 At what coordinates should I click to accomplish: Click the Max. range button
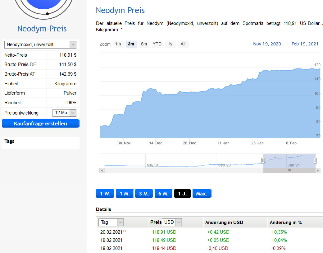coord(202,194)
